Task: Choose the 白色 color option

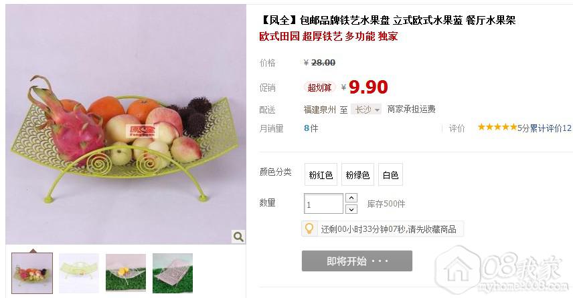Action: 390,174
